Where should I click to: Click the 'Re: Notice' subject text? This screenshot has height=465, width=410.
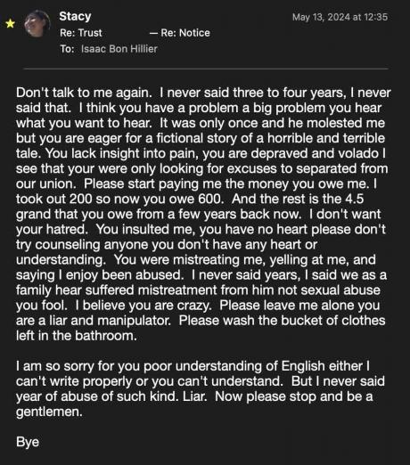coord(185,33)
